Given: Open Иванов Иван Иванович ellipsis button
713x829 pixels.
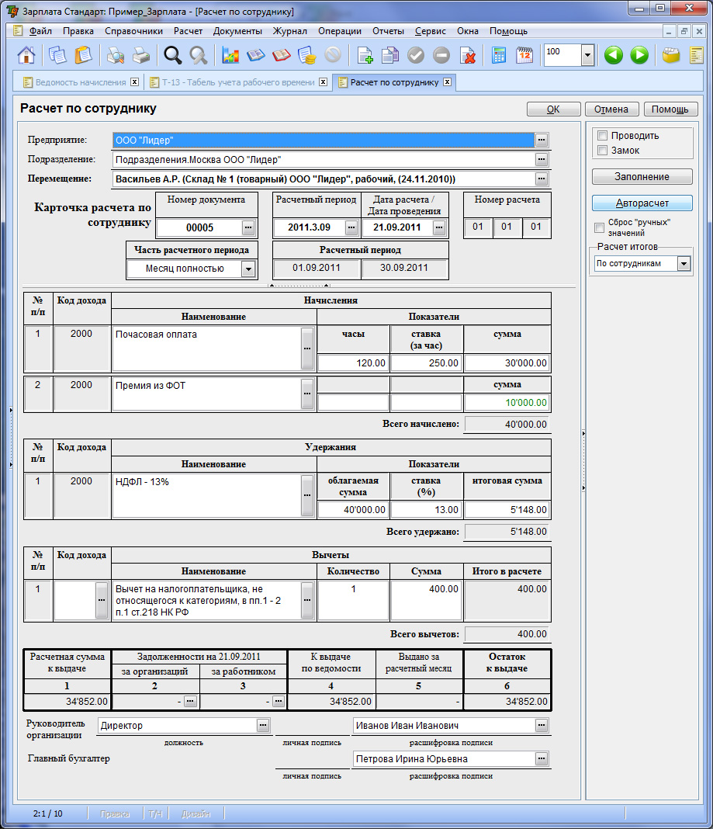Looking at the screenshot, I should pos(542,725).
